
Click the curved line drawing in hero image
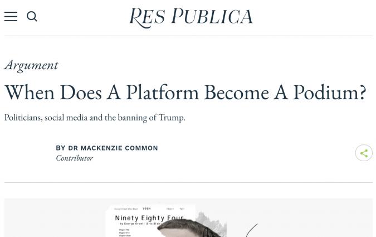pyautogui.click(x=252, y=229)
